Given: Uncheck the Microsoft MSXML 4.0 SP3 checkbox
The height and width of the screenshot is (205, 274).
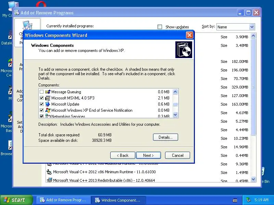Looking at the screenshot, I should 41,98.
